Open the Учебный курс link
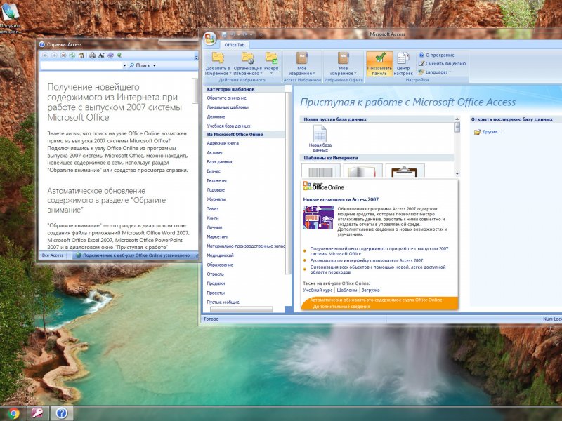Image resolution: width=562 pixels, height=421 pixels. [318, 290]
